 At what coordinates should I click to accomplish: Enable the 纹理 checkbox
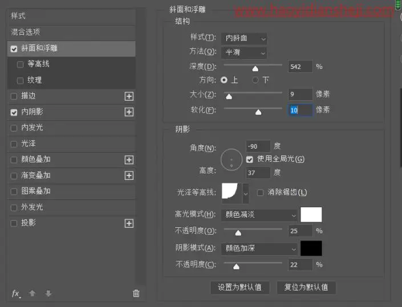[x=21, y=81]
